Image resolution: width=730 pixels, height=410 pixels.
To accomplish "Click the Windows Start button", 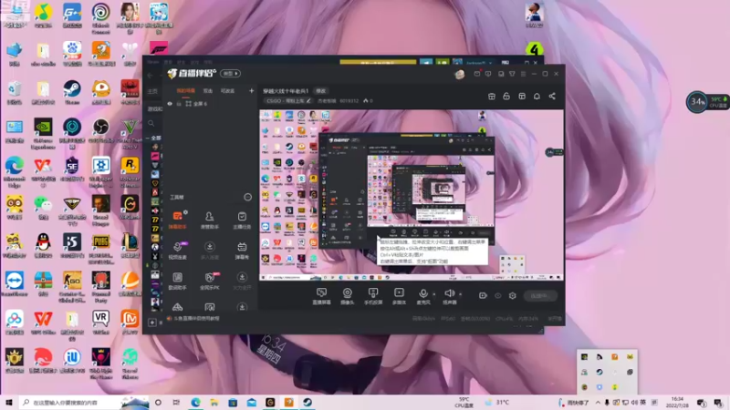I will point(9,402).
